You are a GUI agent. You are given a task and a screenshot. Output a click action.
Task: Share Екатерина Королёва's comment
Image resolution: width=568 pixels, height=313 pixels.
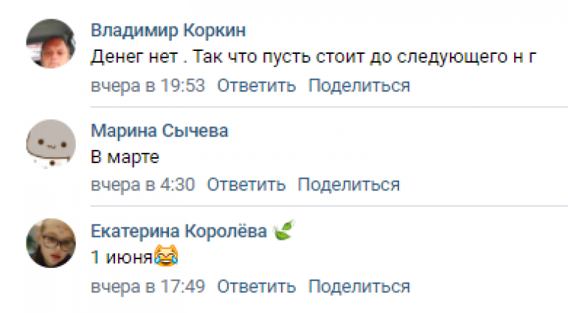[359, 285]
